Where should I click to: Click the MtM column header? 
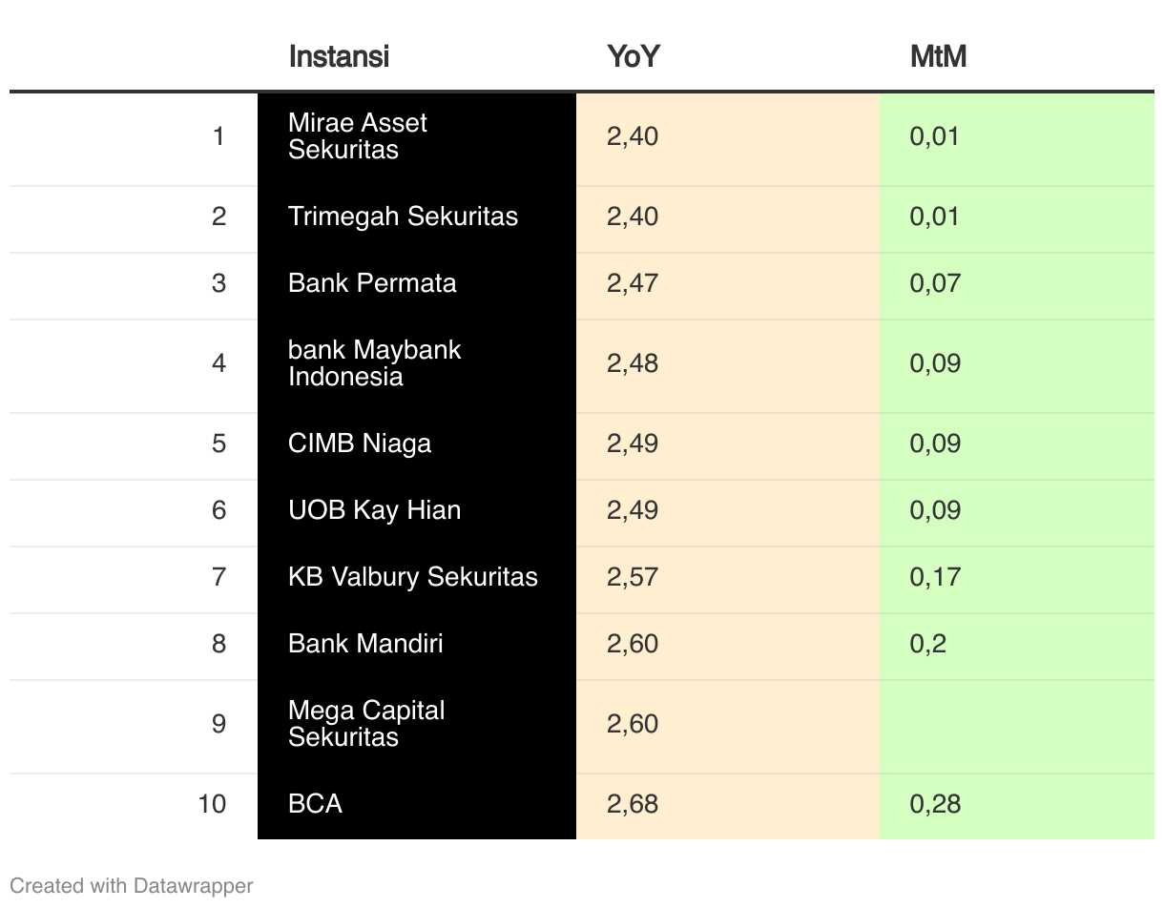click(939, 56)
